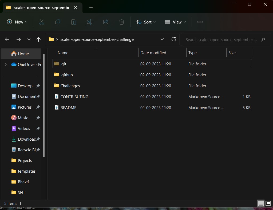Click the Paste clipboard icon
The image size is (273, 210).
(x=74, y=22)
